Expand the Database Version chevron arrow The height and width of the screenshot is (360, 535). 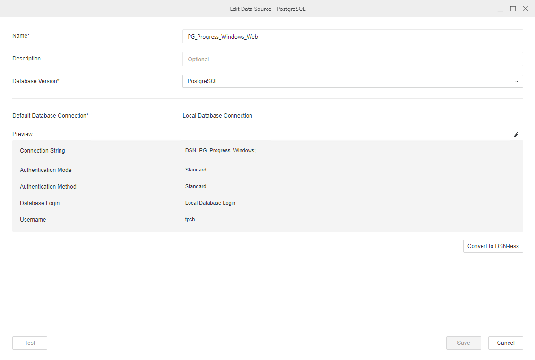[516, 81]
